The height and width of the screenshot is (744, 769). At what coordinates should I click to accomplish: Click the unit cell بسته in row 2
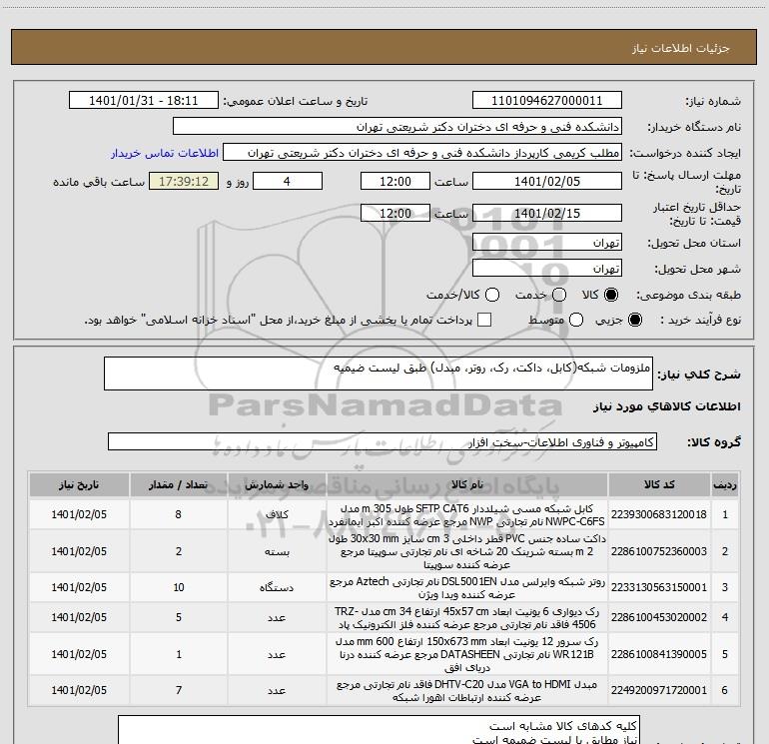click(277, 551)
